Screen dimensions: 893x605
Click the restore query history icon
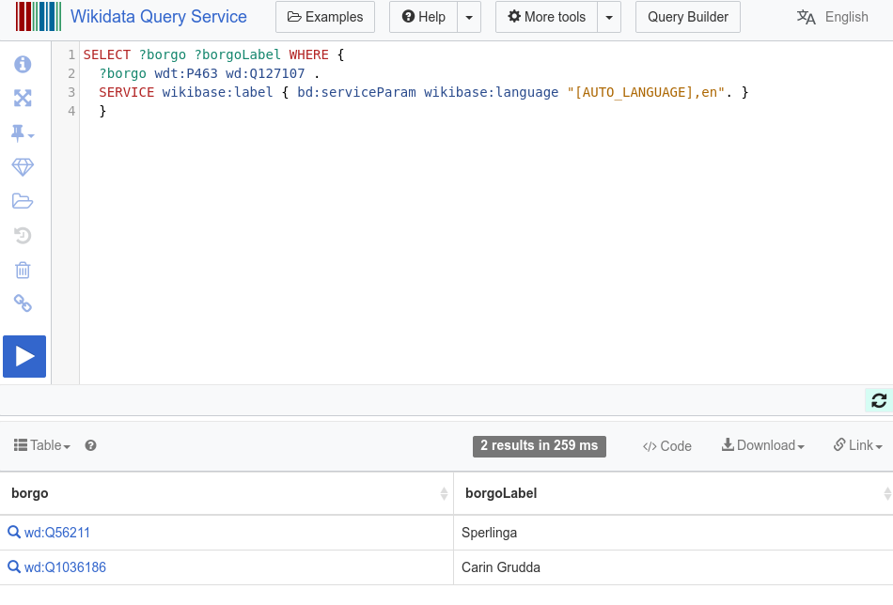[23, 236]
